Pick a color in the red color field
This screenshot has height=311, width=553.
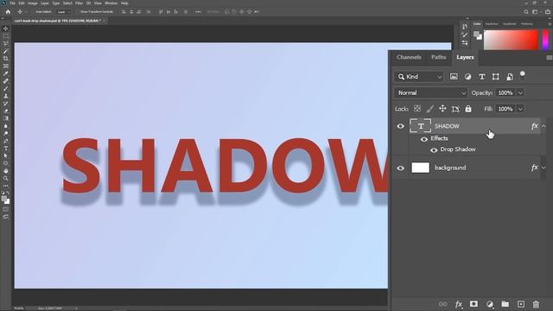pos(511,40)
